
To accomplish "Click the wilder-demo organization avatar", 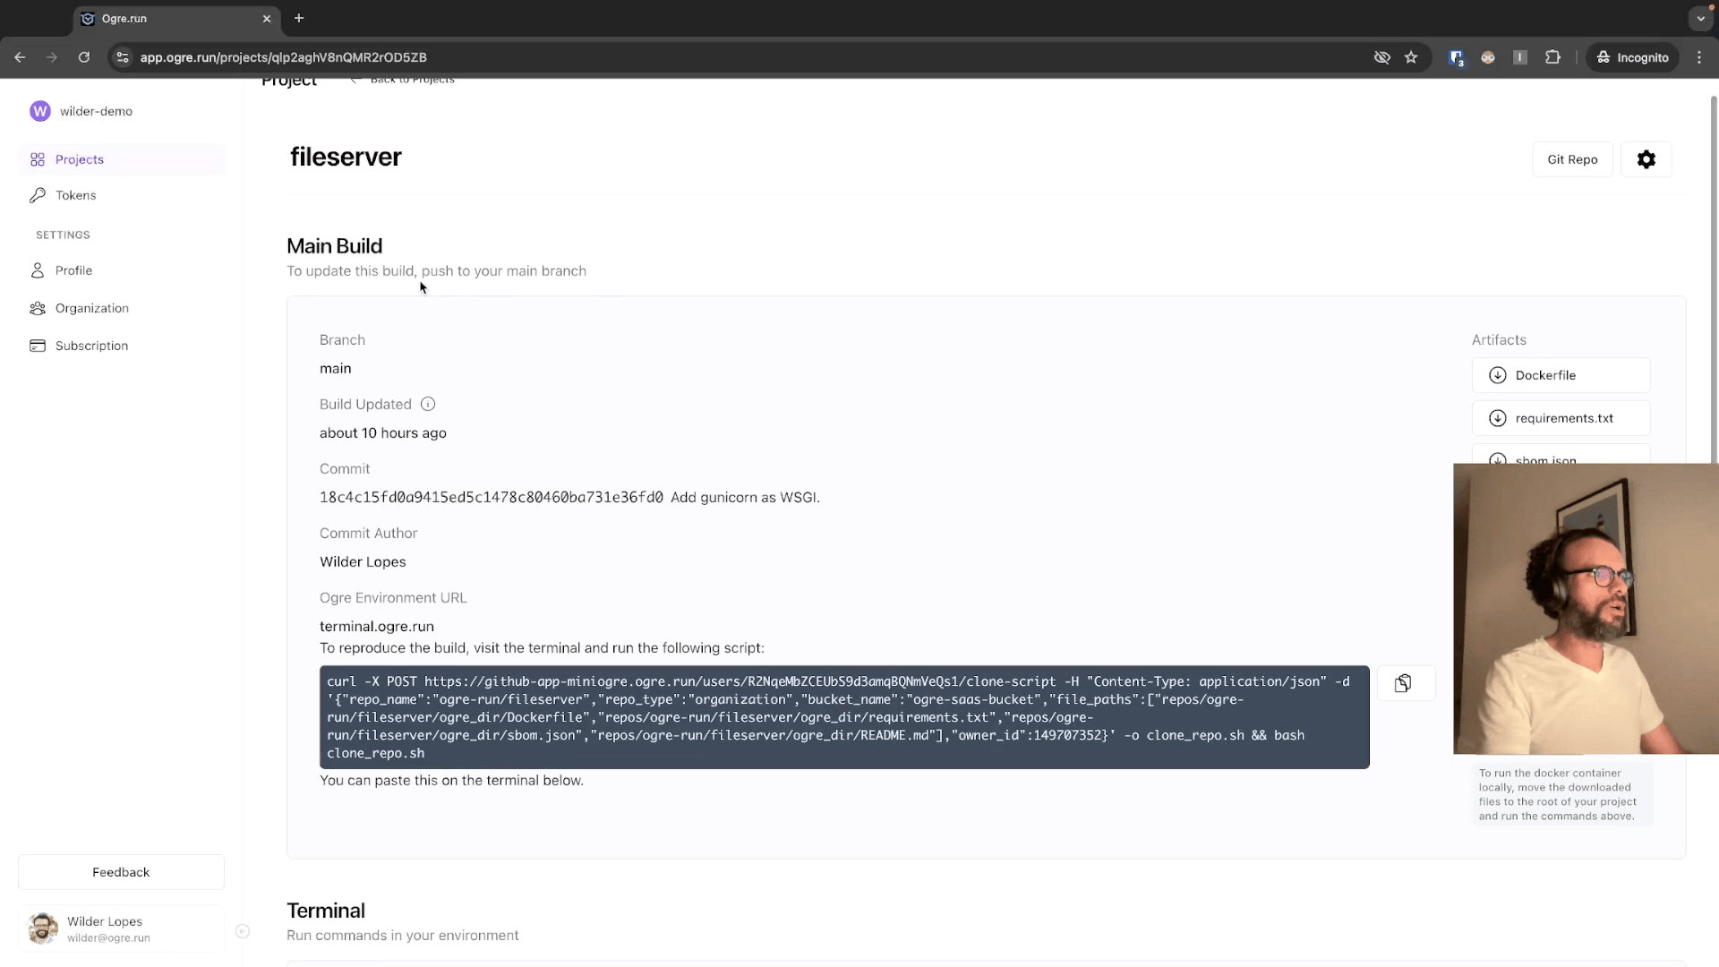I will point(40,111).
